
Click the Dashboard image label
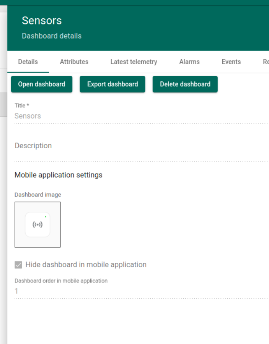coord(38,195)
